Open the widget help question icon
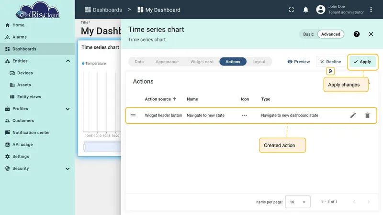 coord(357,34)
